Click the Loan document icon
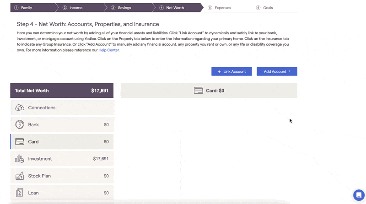The image size is (366, 204). tap(20, 193)
